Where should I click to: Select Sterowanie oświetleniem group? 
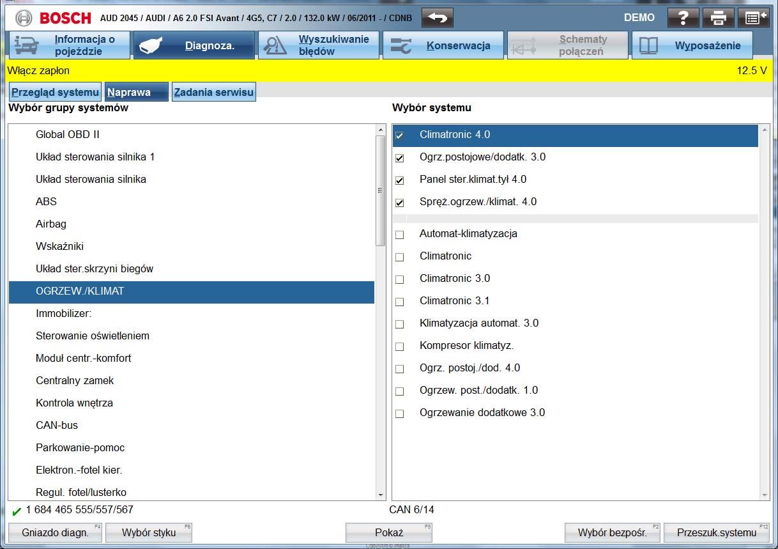point(192,336)
